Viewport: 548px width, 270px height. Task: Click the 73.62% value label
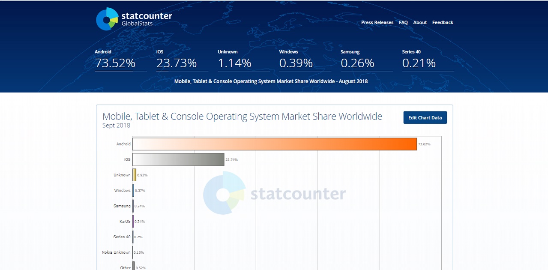424,144
